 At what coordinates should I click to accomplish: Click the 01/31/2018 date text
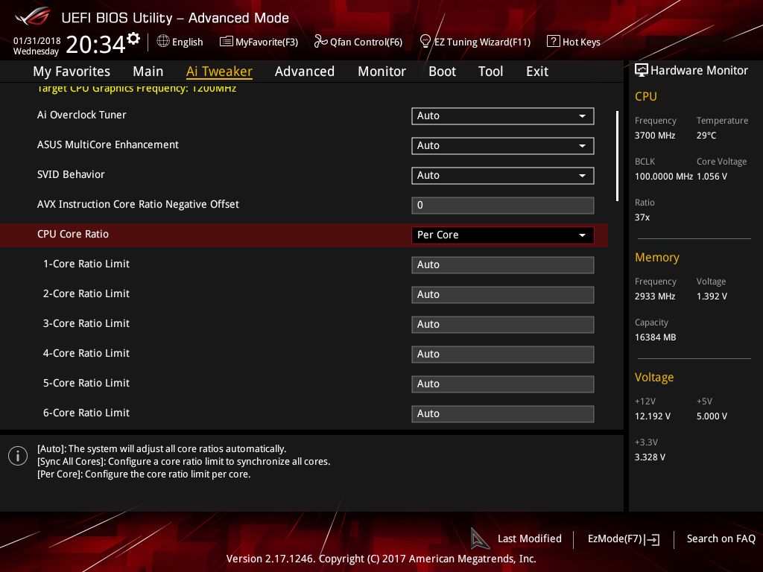click(37, 41)
